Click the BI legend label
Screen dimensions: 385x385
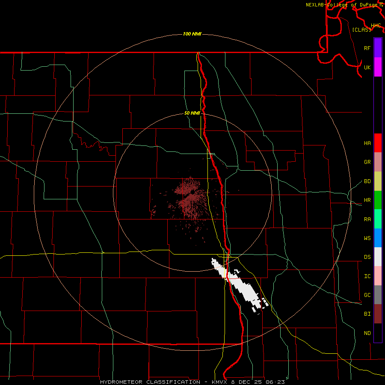click(367, 314)
